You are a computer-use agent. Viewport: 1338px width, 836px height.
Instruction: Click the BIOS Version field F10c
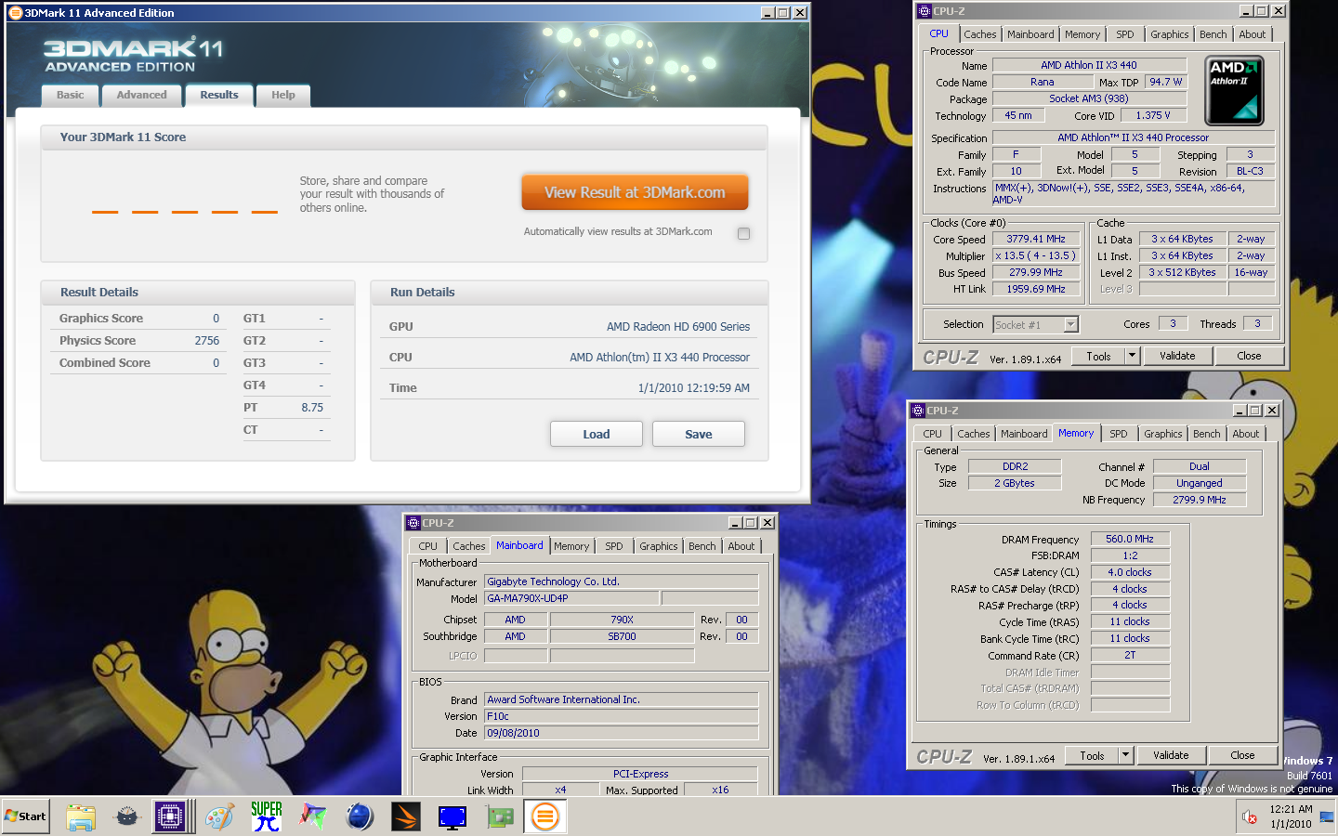(621, 716)
